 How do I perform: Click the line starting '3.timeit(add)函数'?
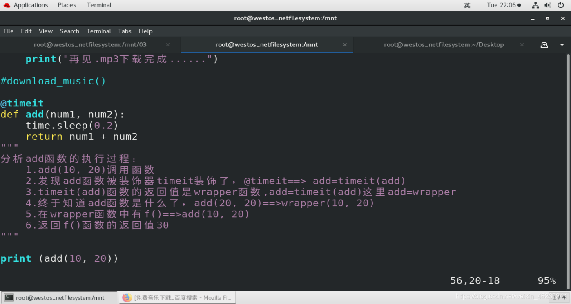241,192
